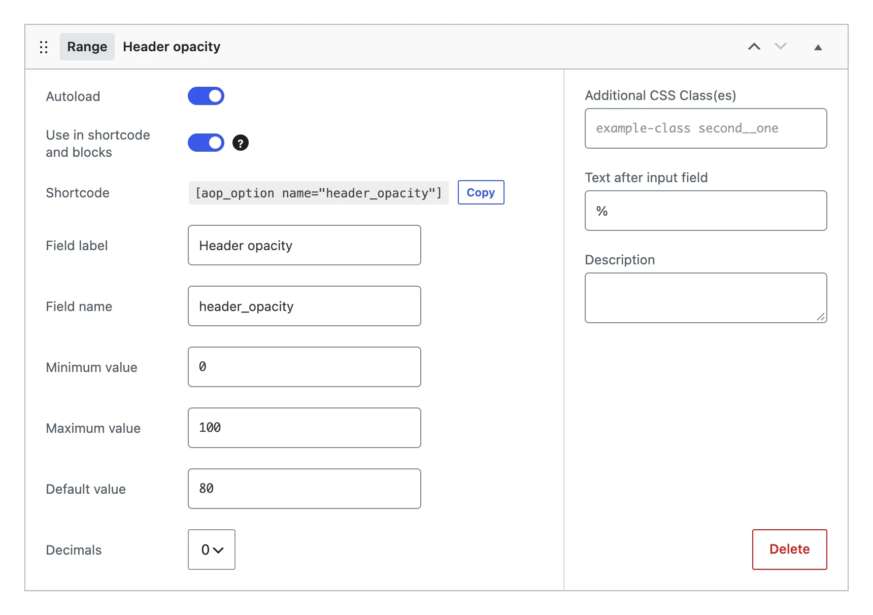873x615 pixels.
Task: Edit the Default value field
Action: [x=305, y=489]
